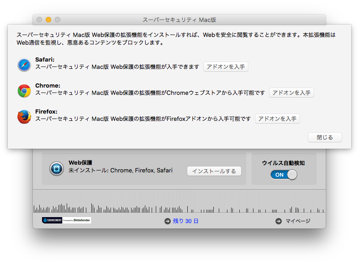
Task: Click the Chrome: heading text
Action: tap(48, 86)
